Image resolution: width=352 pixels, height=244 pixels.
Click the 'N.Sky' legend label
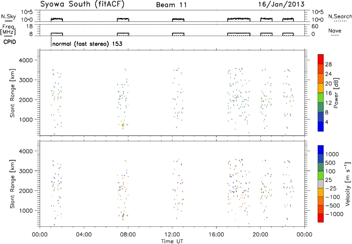pos(8,16)
